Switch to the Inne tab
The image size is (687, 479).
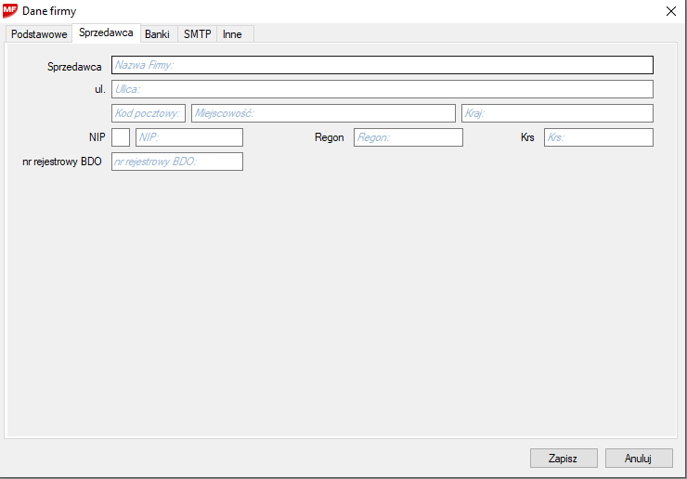tap(232, 33)
